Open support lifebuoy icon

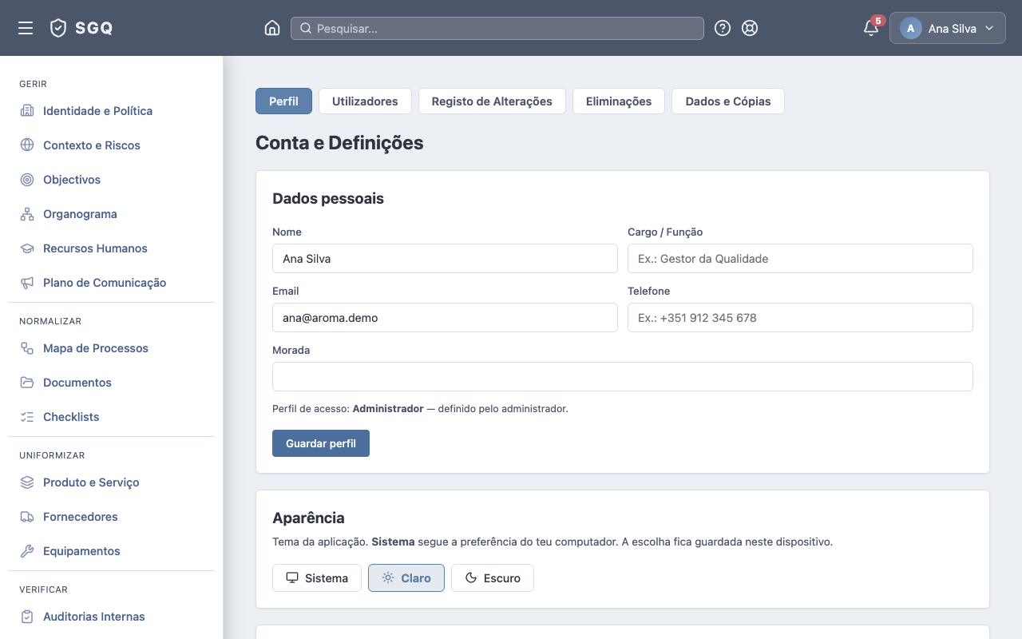pos(750,28)
